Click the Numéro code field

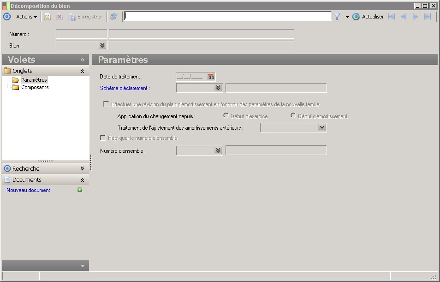pyautogui.click(x=81, y=34)
